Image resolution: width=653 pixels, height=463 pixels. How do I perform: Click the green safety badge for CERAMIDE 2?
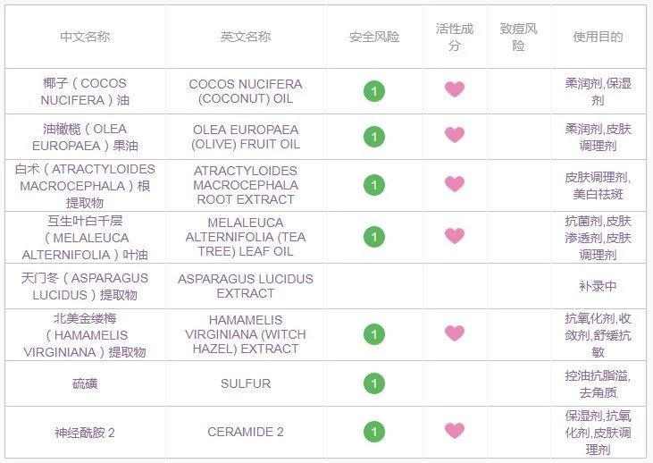pyautogui.click(x=374, y=432)
